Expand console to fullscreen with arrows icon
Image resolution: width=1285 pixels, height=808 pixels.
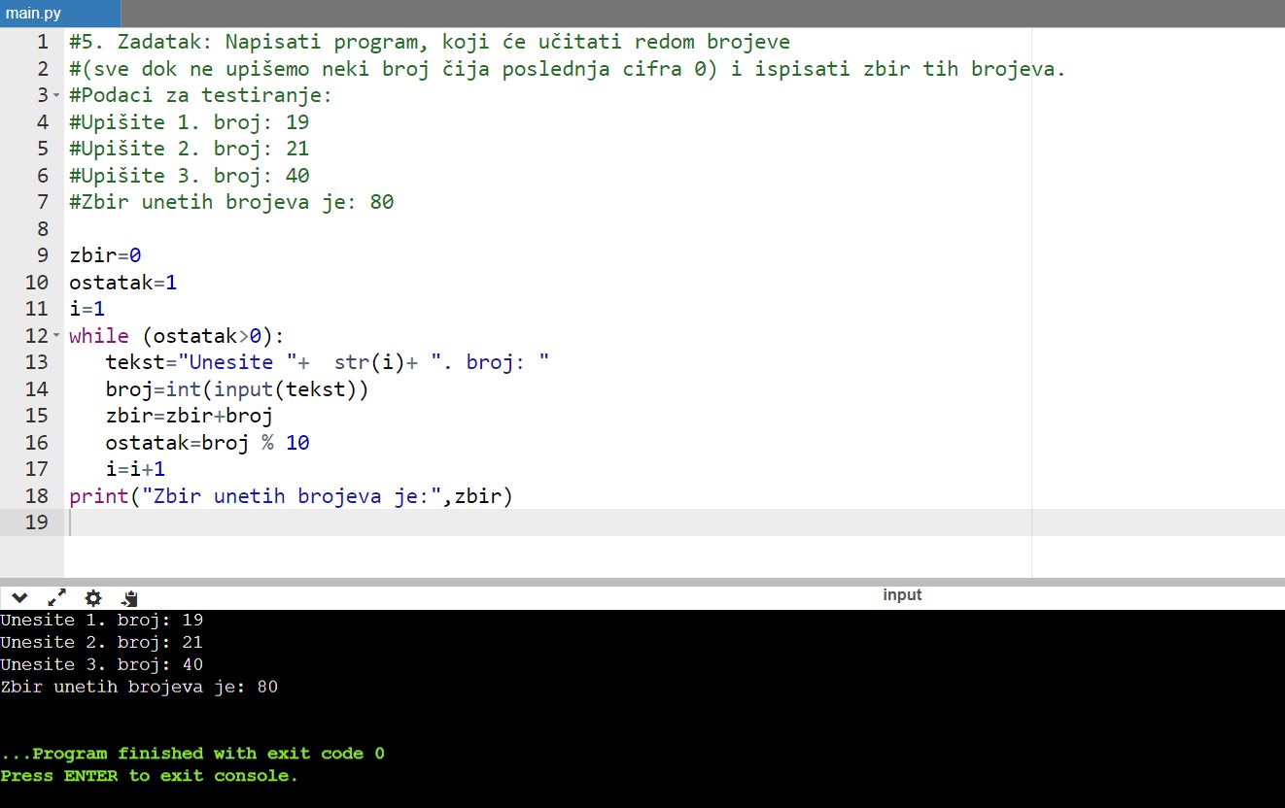click(56, 598)
